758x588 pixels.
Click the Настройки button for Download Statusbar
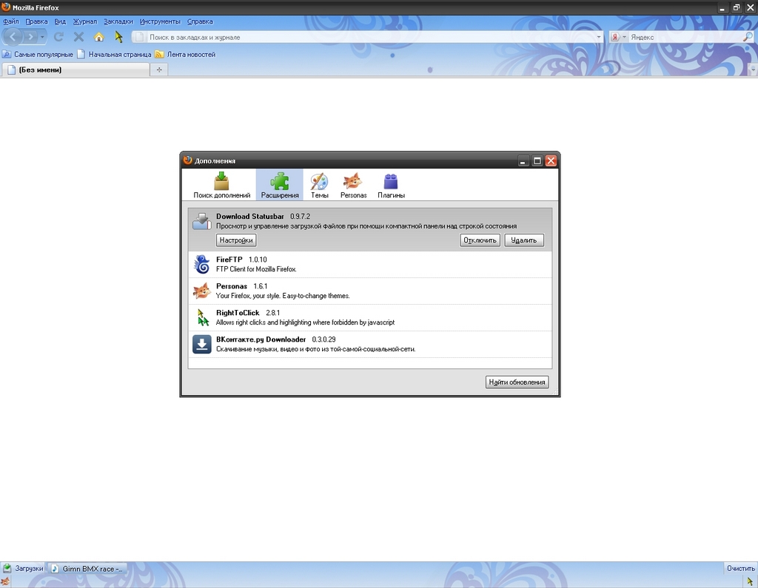[236, 240]
